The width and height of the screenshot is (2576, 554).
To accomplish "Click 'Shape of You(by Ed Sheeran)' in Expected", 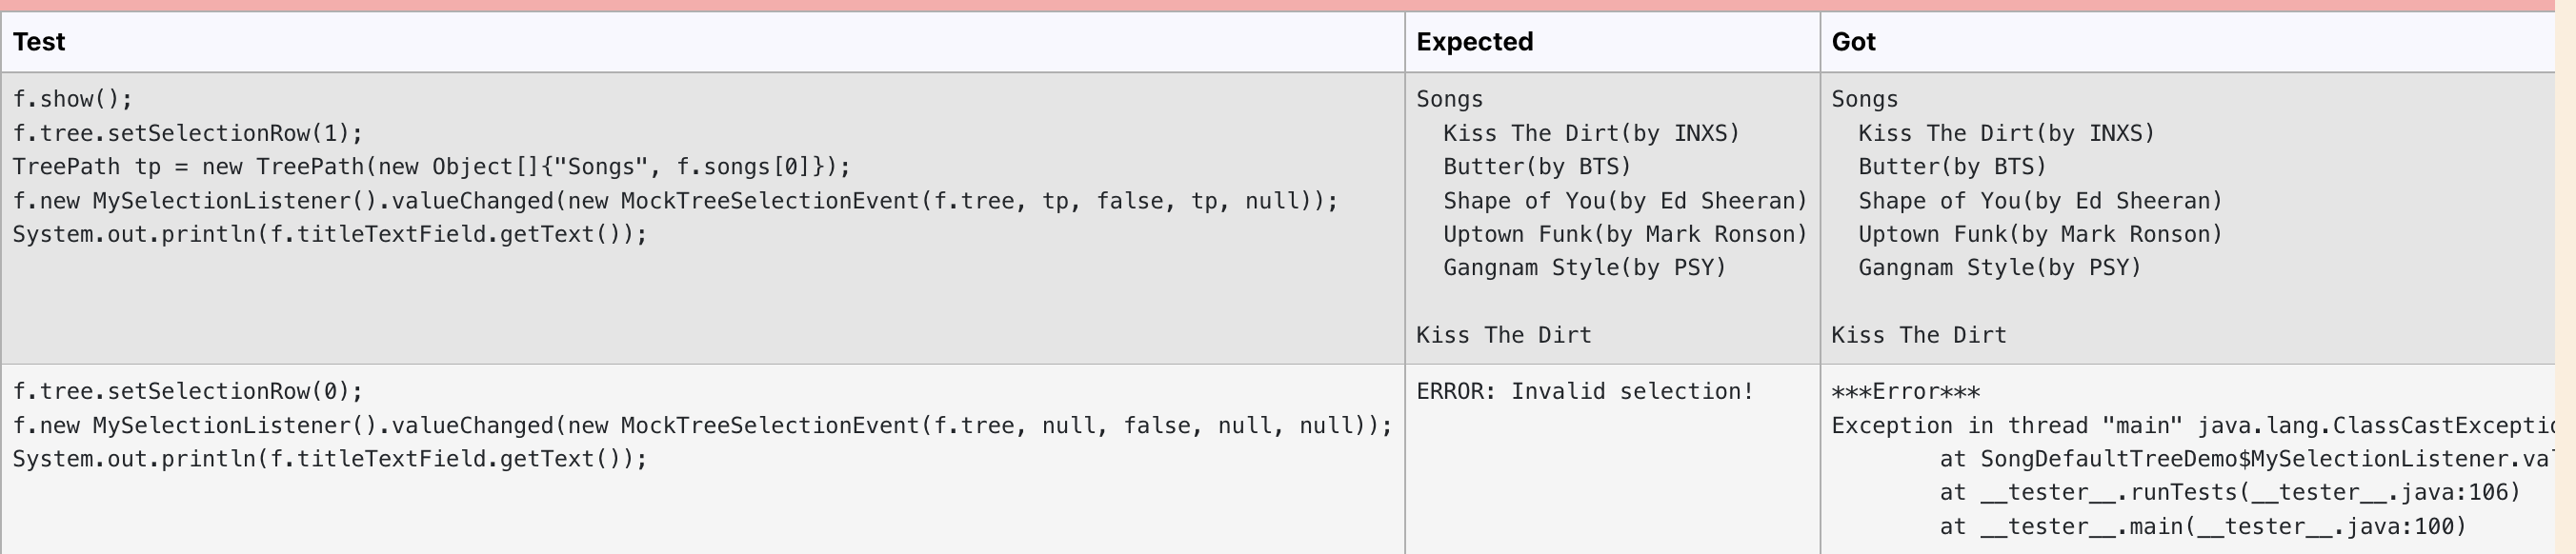I will point(1625,200).
